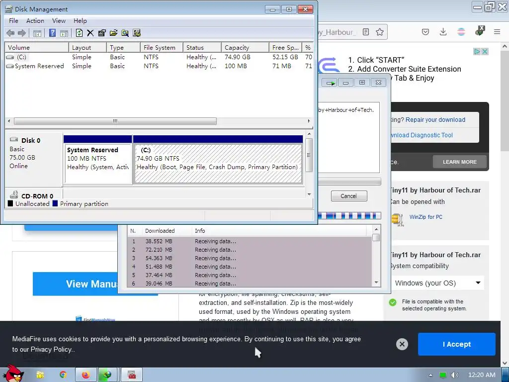Click the green Refresh toolbar icon
Image resolution: width=509 pixels, height=382 pixels.
pyautogui.click(x=79, y=33)
